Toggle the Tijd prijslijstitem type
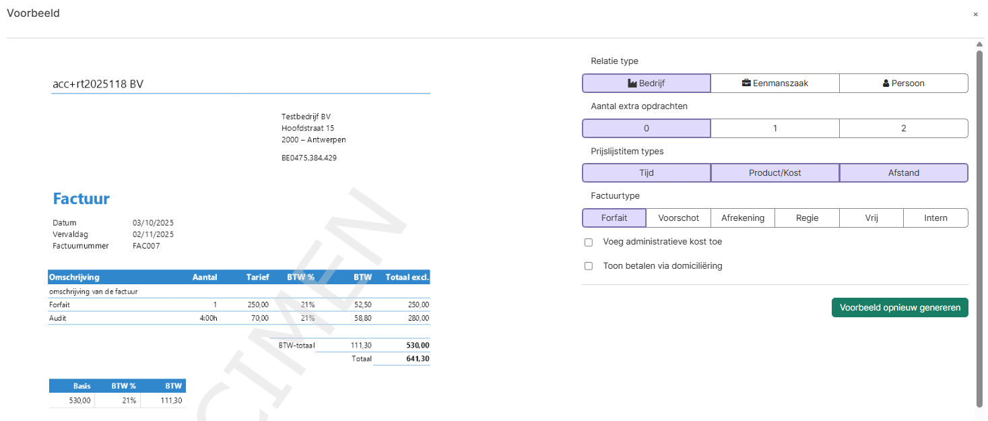The height and width of the screenshot is (421, 988). pos(647,173)
